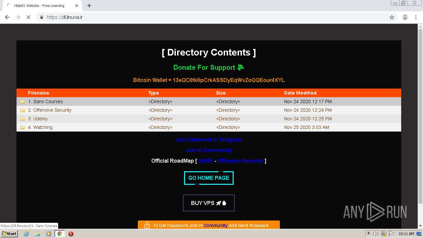This screenshot has width=423, height=238.
Task: Click the lock icon in password banner
Action: (147, 225)
